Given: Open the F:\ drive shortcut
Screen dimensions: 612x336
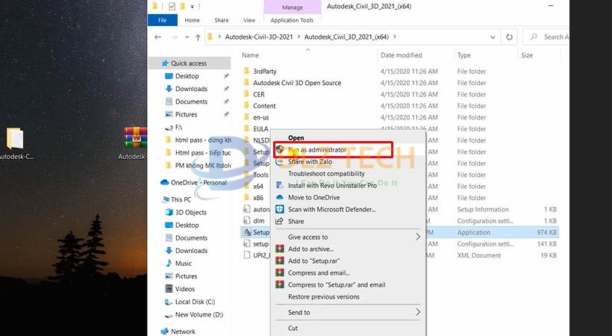Looking at the screenshot, I should pyautogui.click(x=178, y=128).
